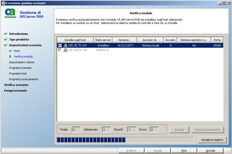The width and height of the screenshot is (232, 154).
Task: Uncheck the checkbox for host 155.35.75.197
Action: pyautogui.click(x=60, y=45)
